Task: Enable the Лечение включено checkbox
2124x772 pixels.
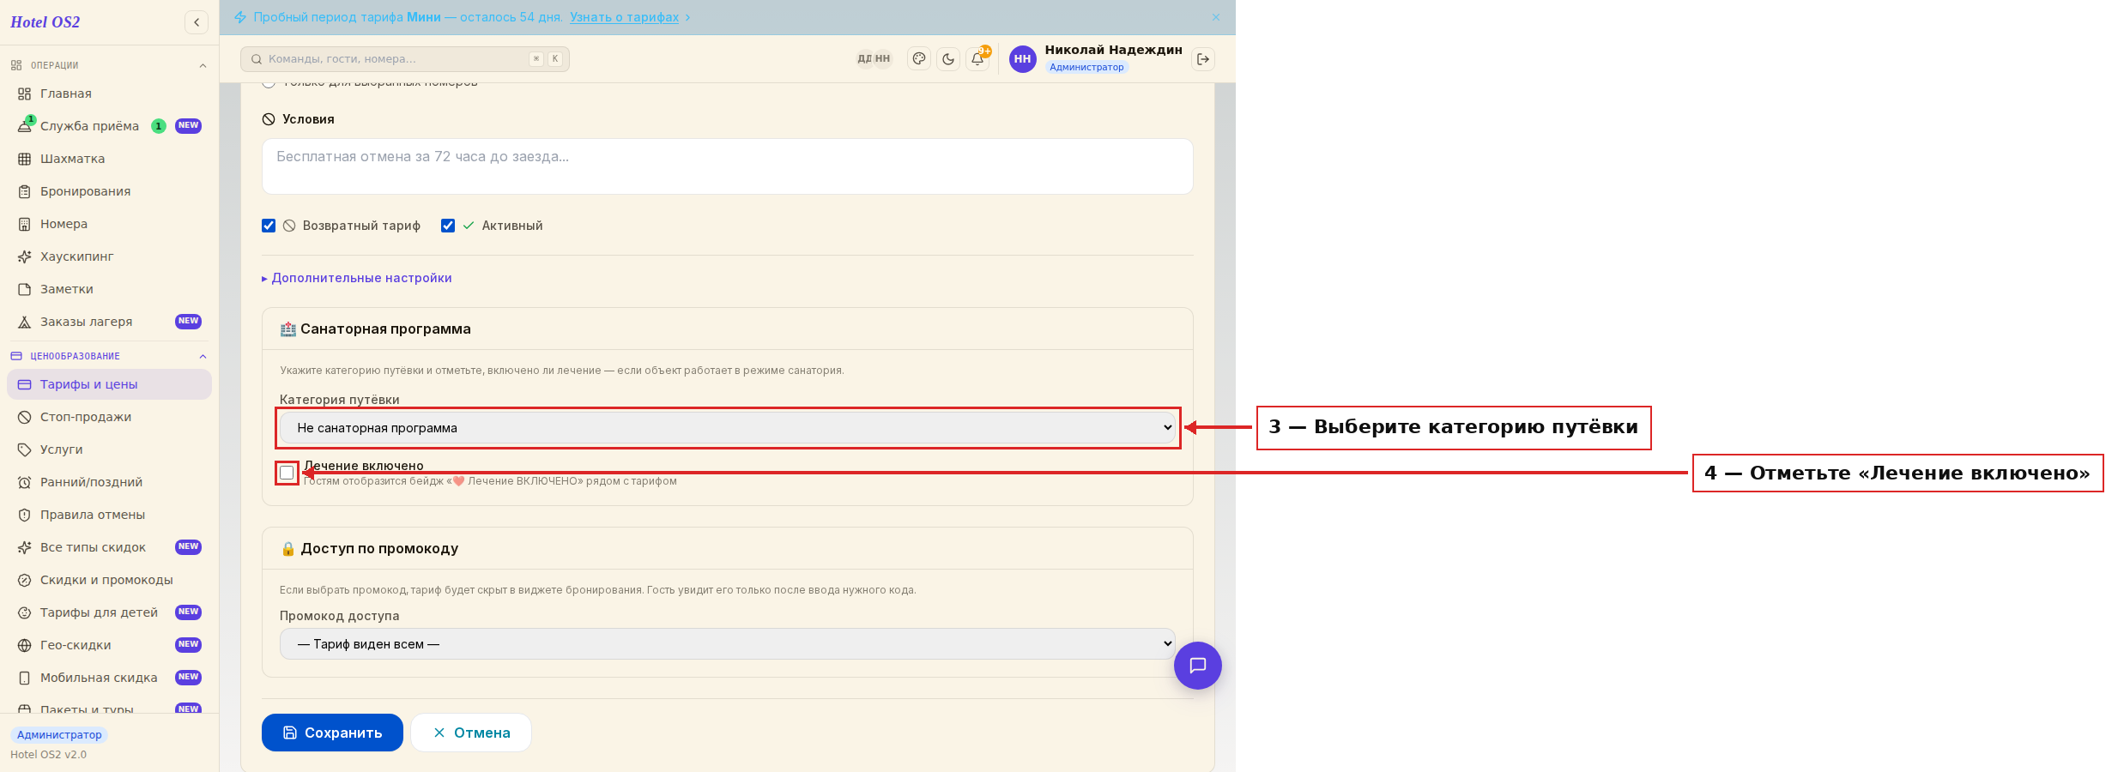Action: [287, 473]
